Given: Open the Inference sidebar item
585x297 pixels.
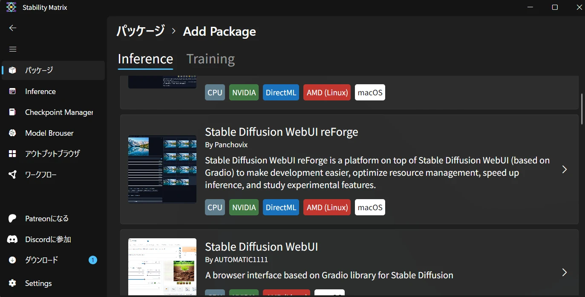Looking at the screenshot, I should (53, 91).
